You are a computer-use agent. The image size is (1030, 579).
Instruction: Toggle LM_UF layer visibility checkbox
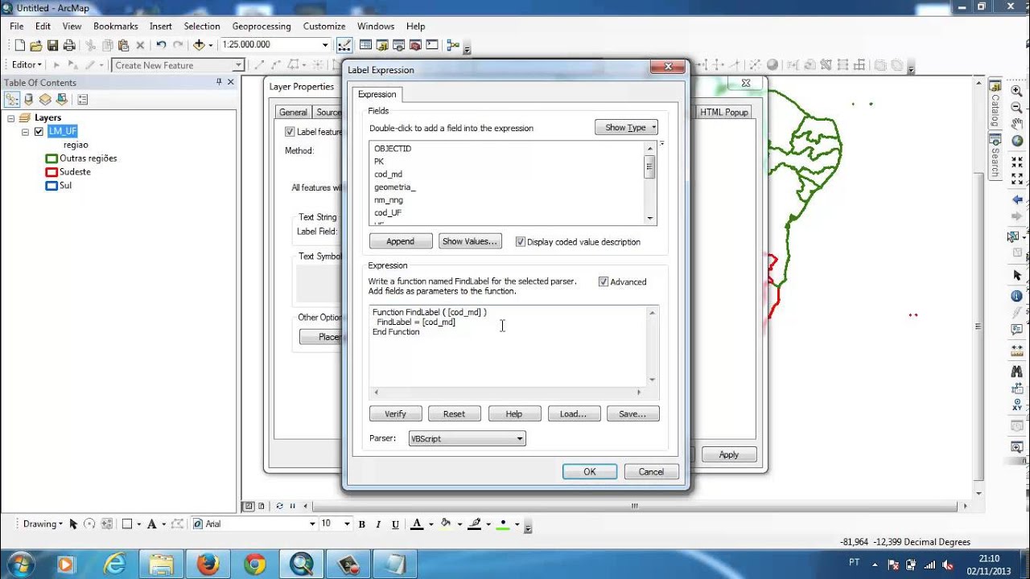point(39,132)
